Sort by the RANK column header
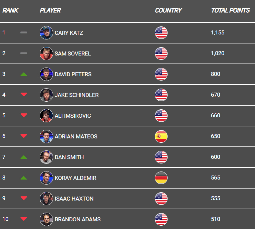The image size is (255, 229). [10, 10]
